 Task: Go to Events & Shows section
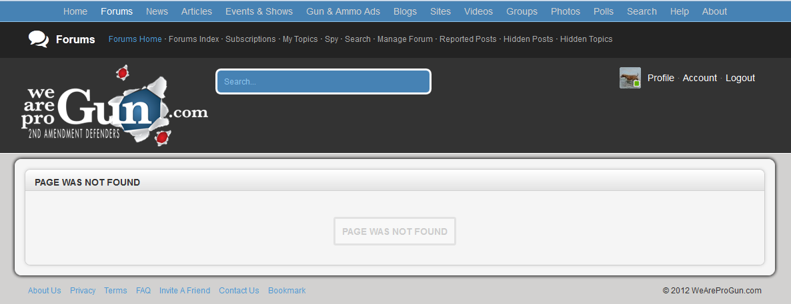click(x=259, y=11)
